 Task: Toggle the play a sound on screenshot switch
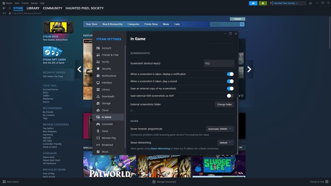[230, 81]
